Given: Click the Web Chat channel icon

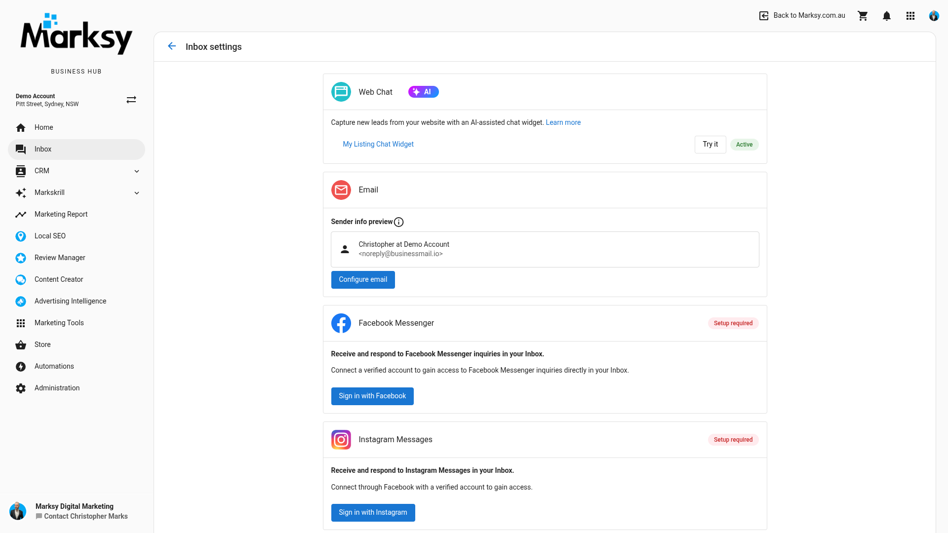Looking at the screenshot, I should click(x=341, y=92).
